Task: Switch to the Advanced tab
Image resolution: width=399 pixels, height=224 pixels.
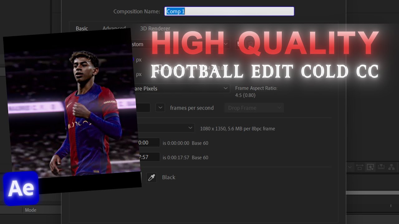Action: point(114,28)
